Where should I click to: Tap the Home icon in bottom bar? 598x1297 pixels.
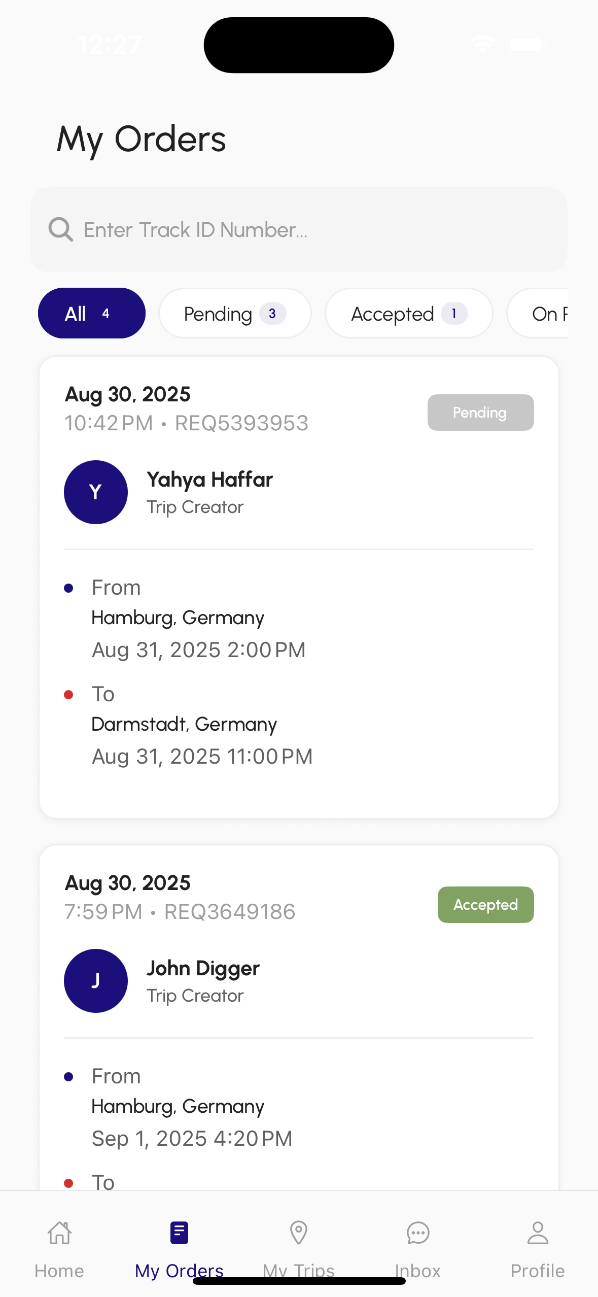(x=59, y=1233)
